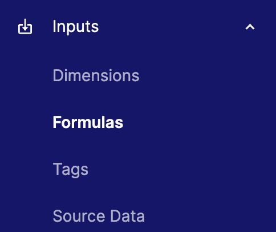Open the Dimensions page
276x232 pixels.
(96, 75)
